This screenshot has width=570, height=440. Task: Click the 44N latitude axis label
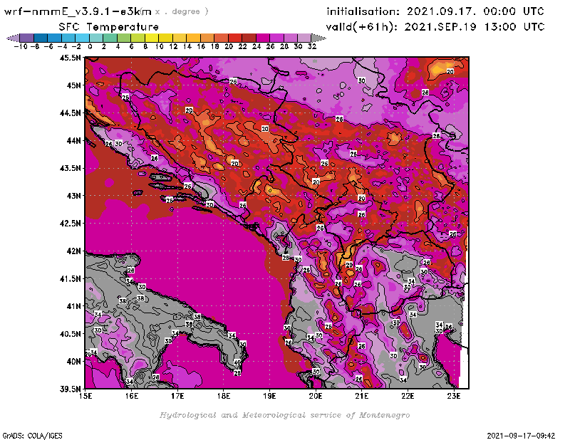tap(73, 140)
